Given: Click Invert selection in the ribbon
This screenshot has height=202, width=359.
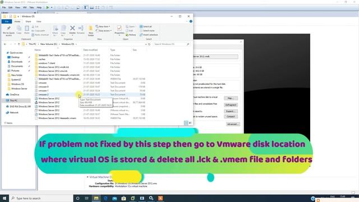Looking at the screenshot, I should (149, 35).
